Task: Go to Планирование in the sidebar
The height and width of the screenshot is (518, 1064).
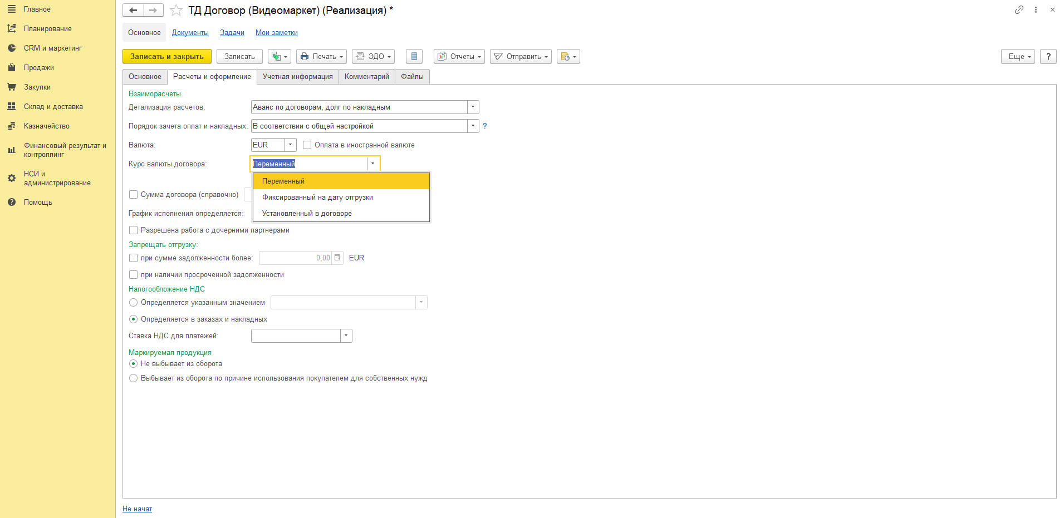Action: click(x=47, y=29)
